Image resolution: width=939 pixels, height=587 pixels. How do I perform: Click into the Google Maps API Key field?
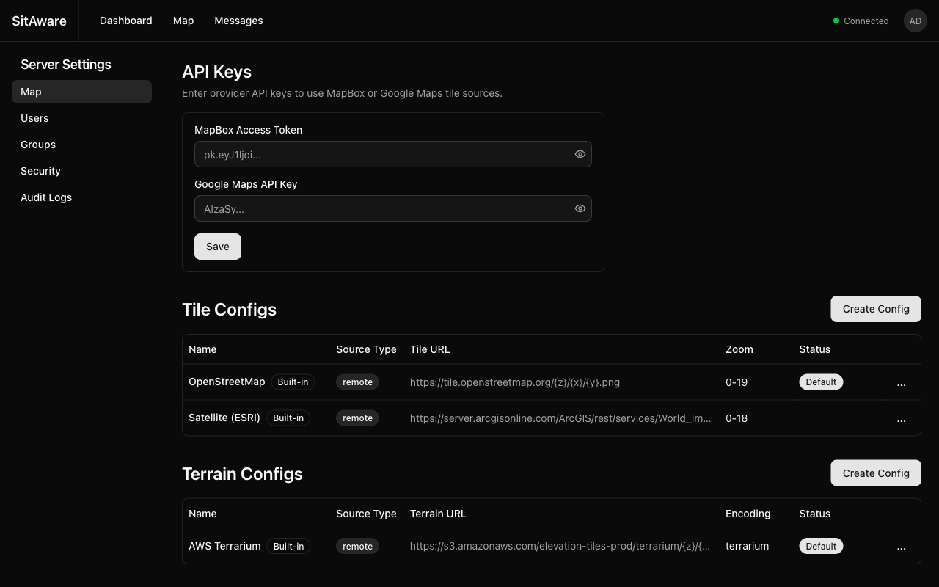(381, 208)
